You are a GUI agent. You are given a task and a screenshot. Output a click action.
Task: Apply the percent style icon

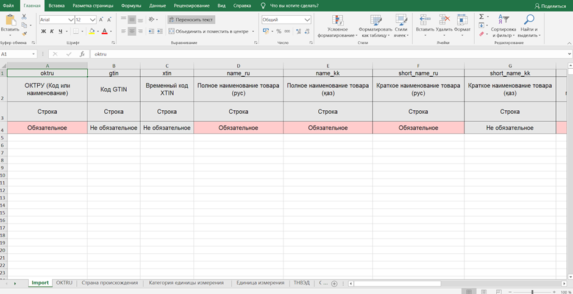point(279,32)
